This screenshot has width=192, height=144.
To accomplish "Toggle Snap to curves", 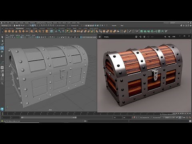I will (44, 25).
